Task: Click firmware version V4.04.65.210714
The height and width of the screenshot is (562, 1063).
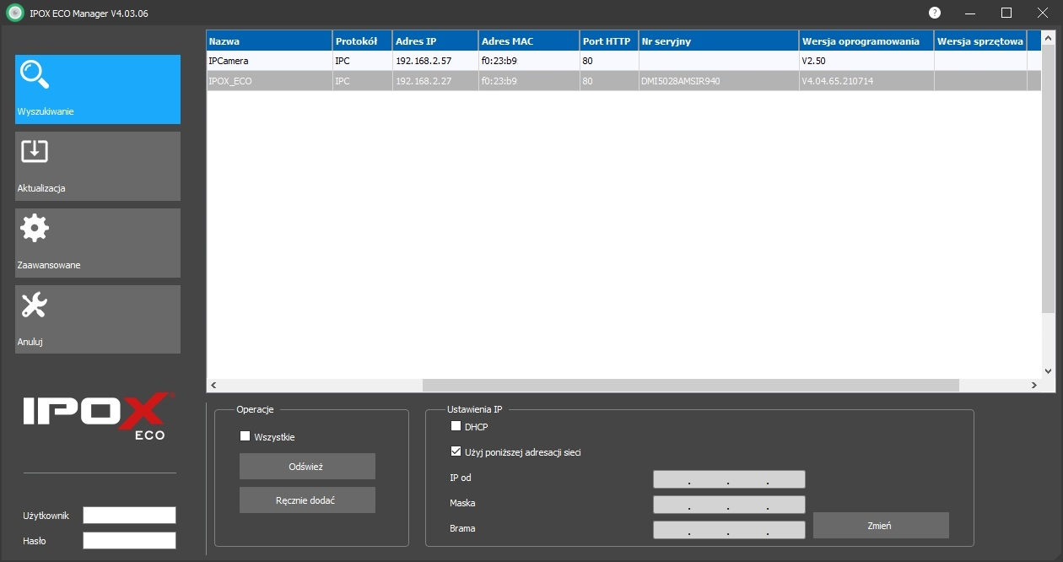Action: click(838, 81)
